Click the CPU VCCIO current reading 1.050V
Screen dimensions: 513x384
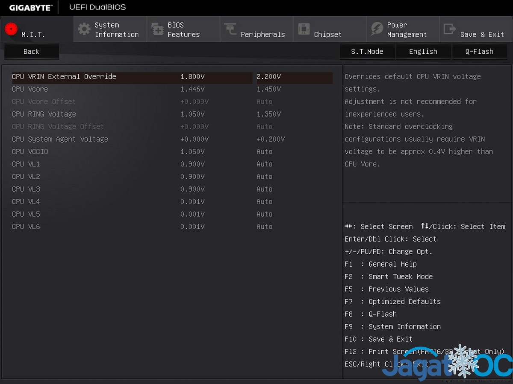192,152
